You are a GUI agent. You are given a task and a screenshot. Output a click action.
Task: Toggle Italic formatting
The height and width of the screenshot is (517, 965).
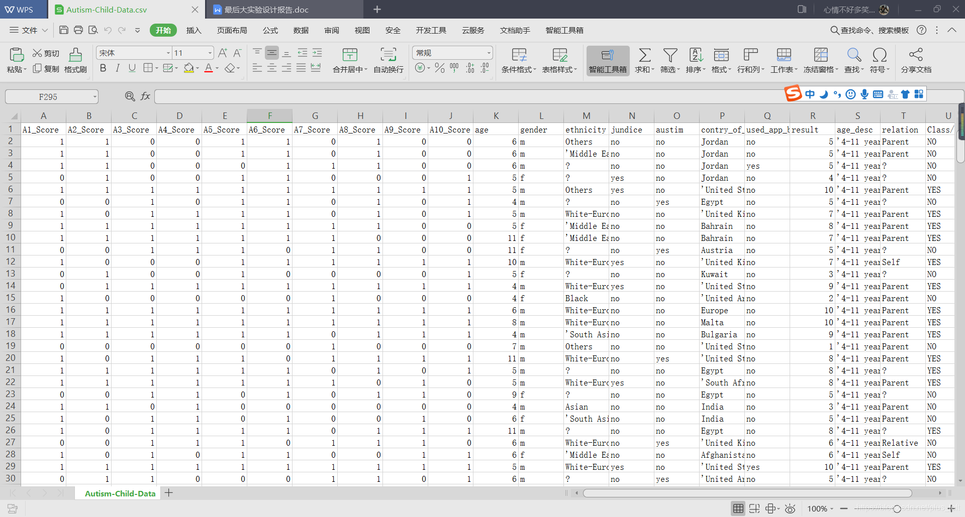118,68
